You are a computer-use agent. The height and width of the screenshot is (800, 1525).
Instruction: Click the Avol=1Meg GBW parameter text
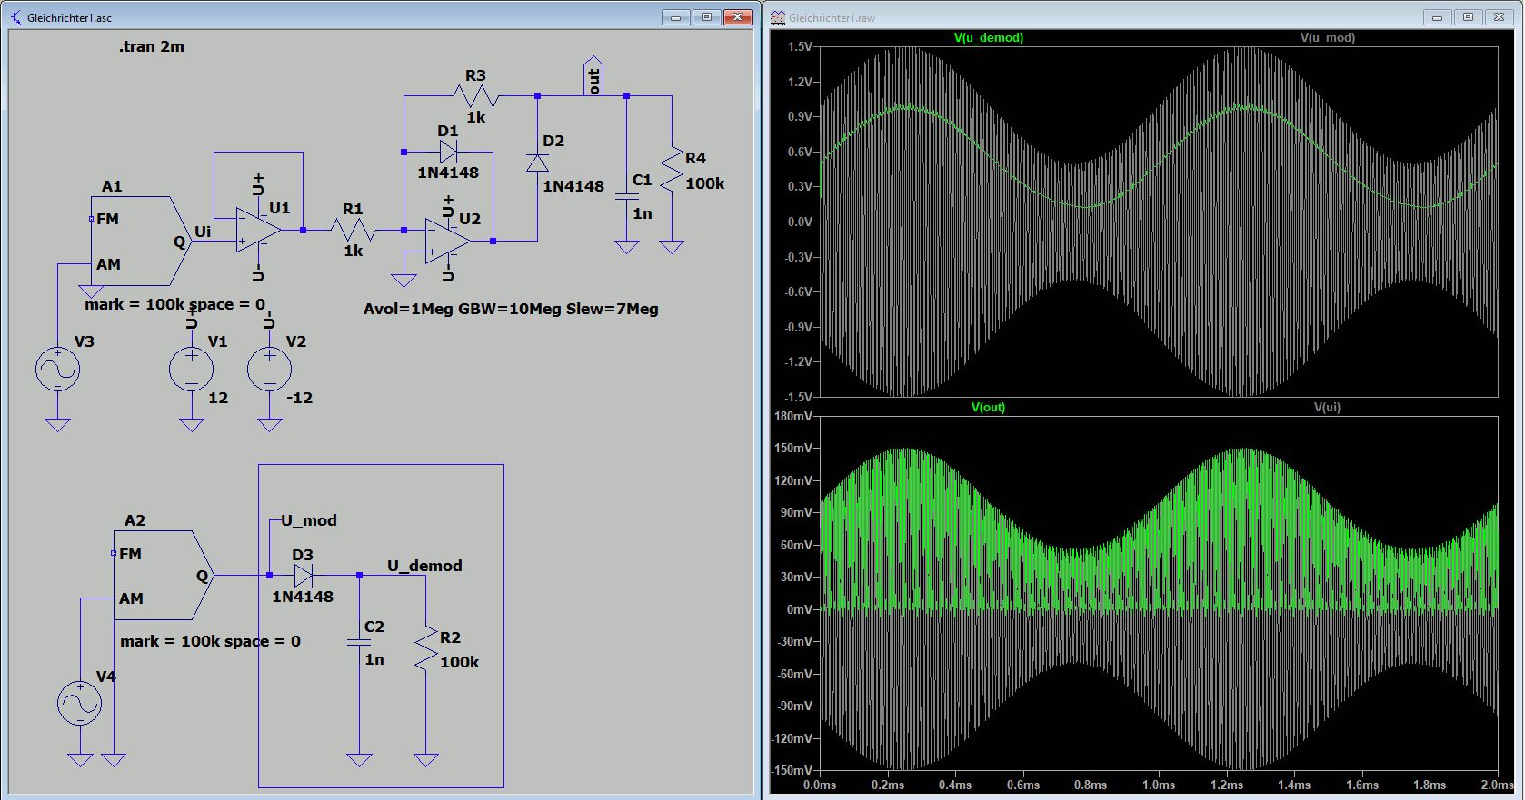coord(511,310)
